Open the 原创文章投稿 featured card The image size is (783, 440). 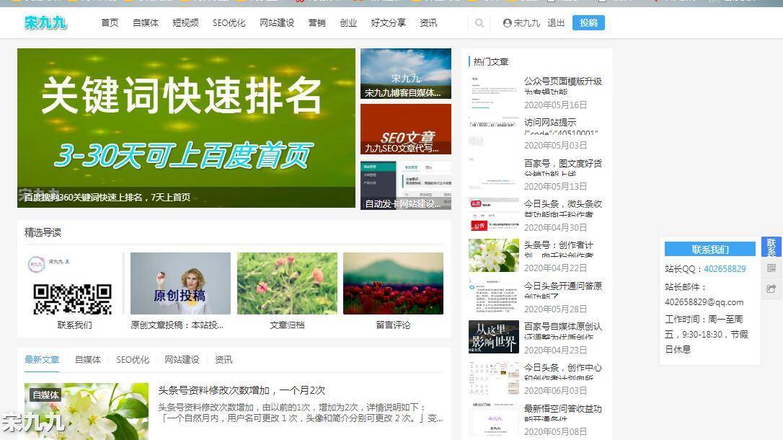coord(180,291)
